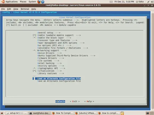Open the mail envelope indicator
Viewport: 154px width, 115px height.
(111, 2)
